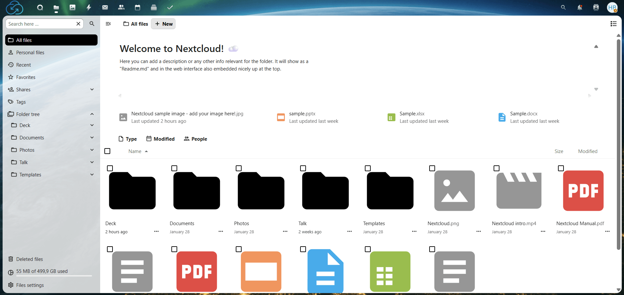Tick the select-all checkbox in file list header
Image resolution: width=624 pixels, height=295 pixels.
[x=107, y=151]
